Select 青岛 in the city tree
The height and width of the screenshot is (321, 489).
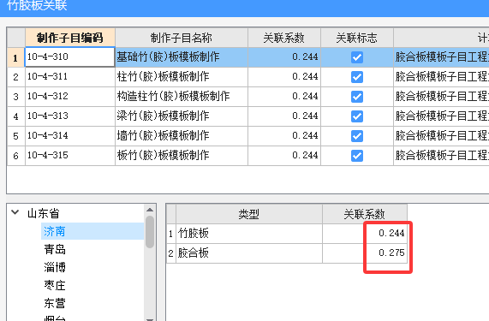(x=55, y=249)
